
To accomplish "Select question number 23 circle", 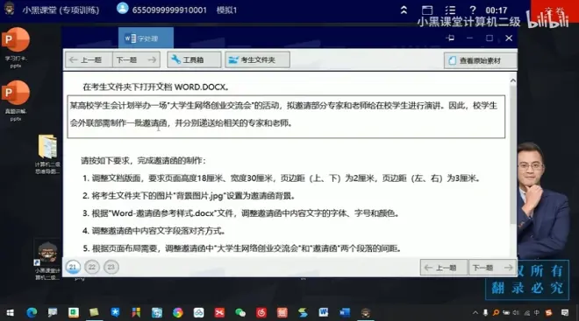I will tap(111, 267).
